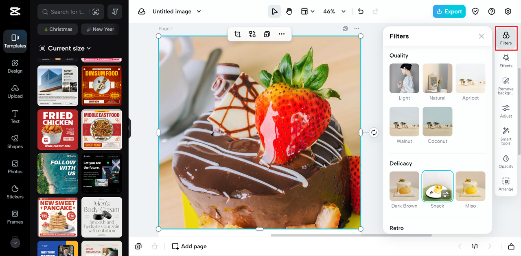Open the Untitled image name dropdown
521x256 pixels.
[x=177, y=11]
